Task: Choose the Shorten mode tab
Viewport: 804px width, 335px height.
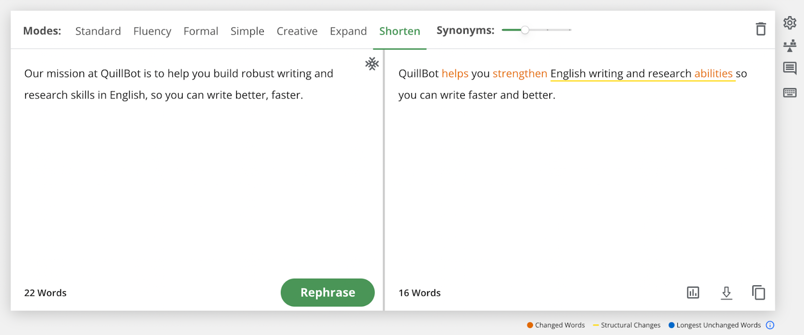Action: pyautogui.click(x=399, y=31)
